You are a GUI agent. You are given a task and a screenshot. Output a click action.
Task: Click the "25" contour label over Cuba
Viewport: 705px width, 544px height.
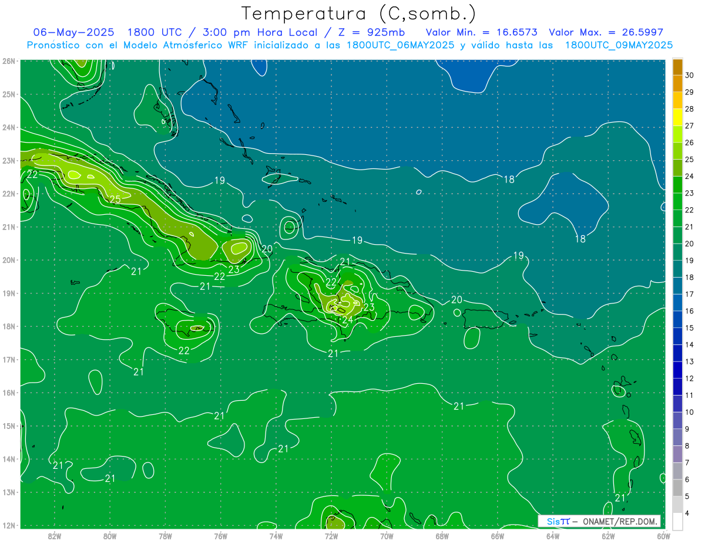click(x=115, y=200)
